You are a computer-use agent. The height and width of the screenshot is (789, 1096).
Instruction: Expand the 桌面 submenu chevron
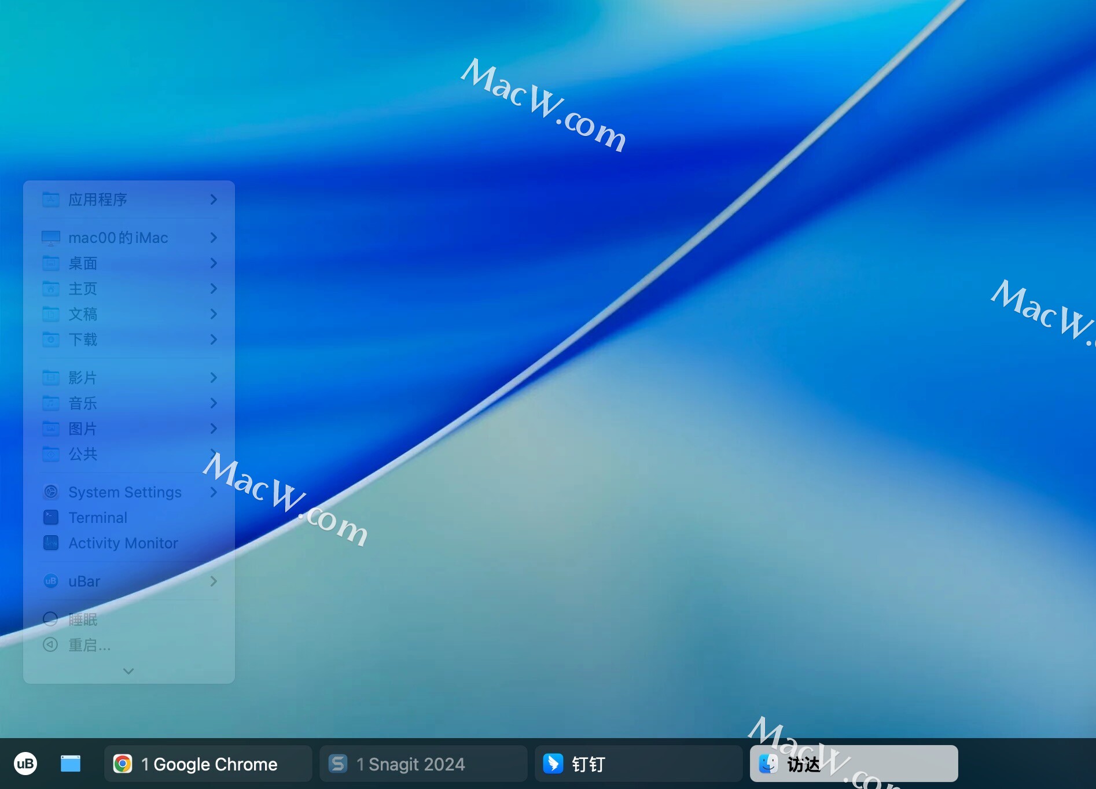214,263
